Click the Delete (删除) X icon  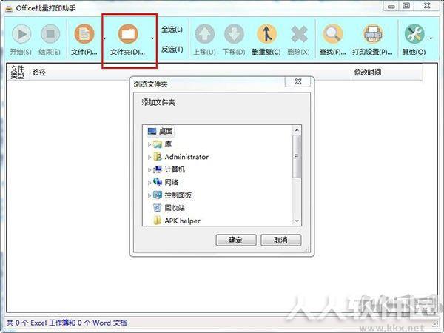[x=299, y=34]
